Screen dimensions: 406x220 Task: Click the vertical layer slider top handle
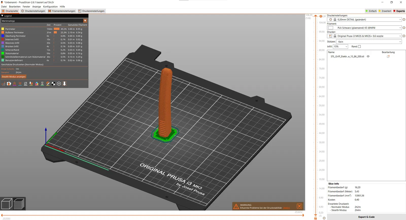(x=316, y=16)
